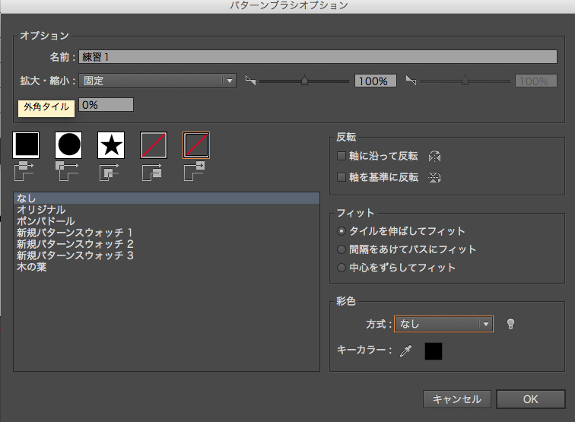575x422 pixels.
Task: Click the colorization tips lightbulb icon
Action: click(510, 324)
